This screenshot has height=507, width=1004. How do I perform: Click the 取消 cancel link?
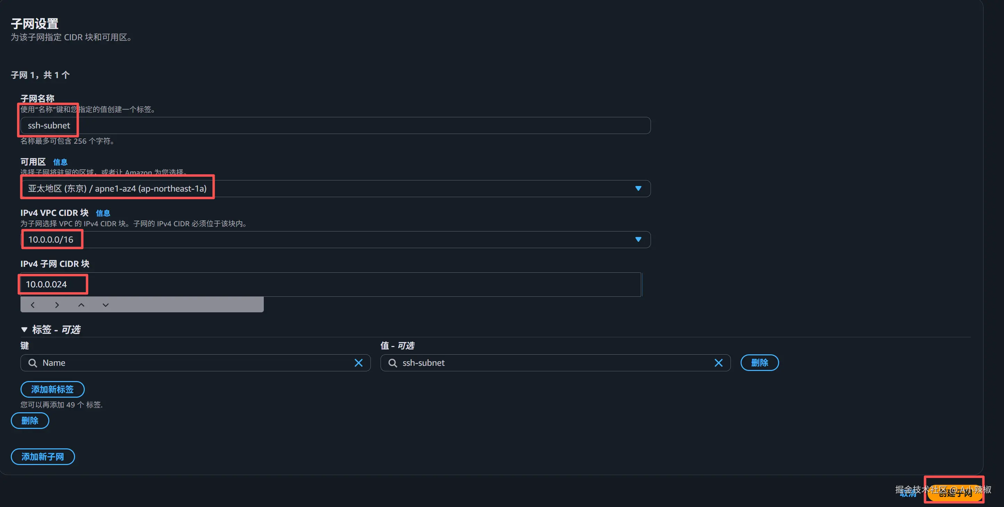click(x=908, y=493)
